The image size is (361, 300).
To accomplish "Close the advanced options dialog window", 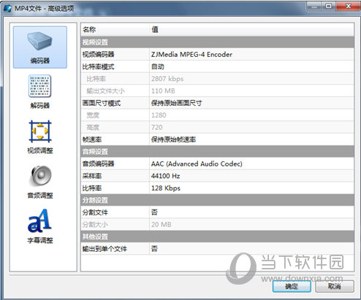I will [348, 7].
